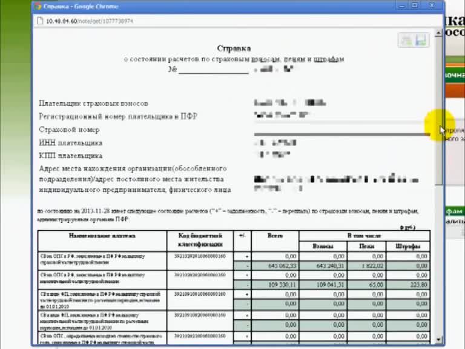Click the cell with value 65,00

click(366, 285)
